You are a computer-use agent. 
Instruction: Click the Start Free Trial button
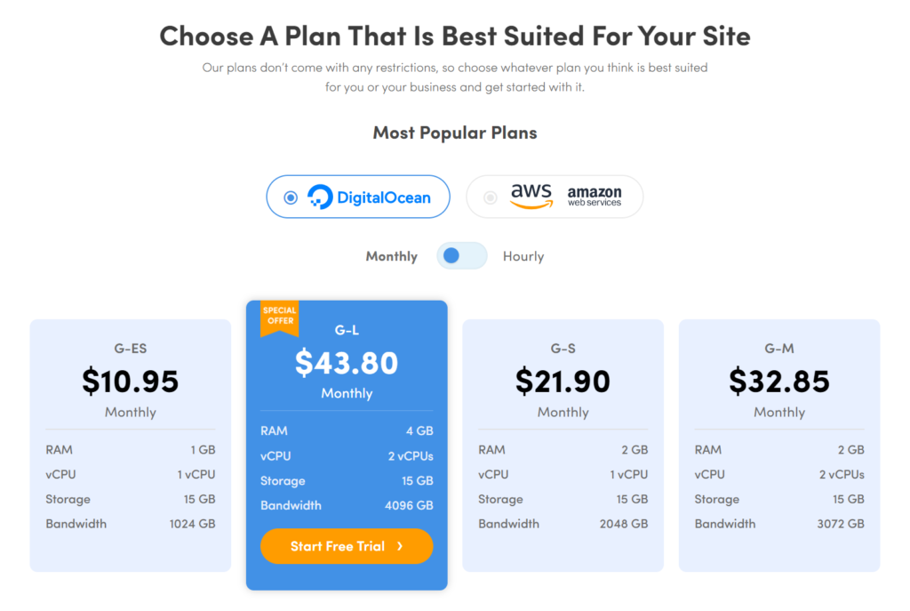(347, 545)
